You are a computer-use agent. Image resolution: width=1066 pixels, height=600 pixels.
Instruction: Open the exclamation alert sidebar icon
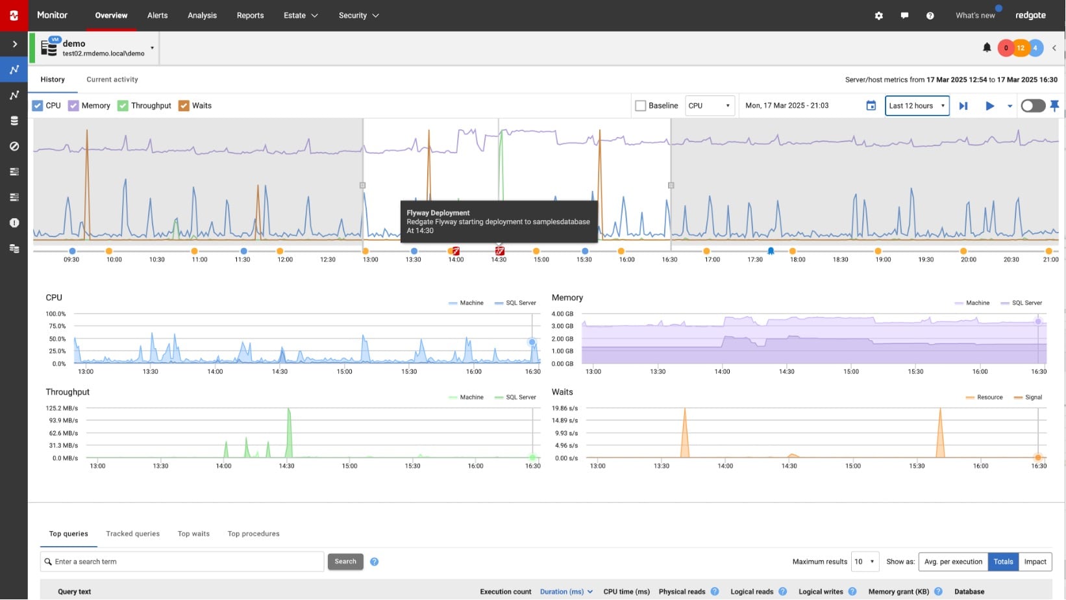point(14,223)
